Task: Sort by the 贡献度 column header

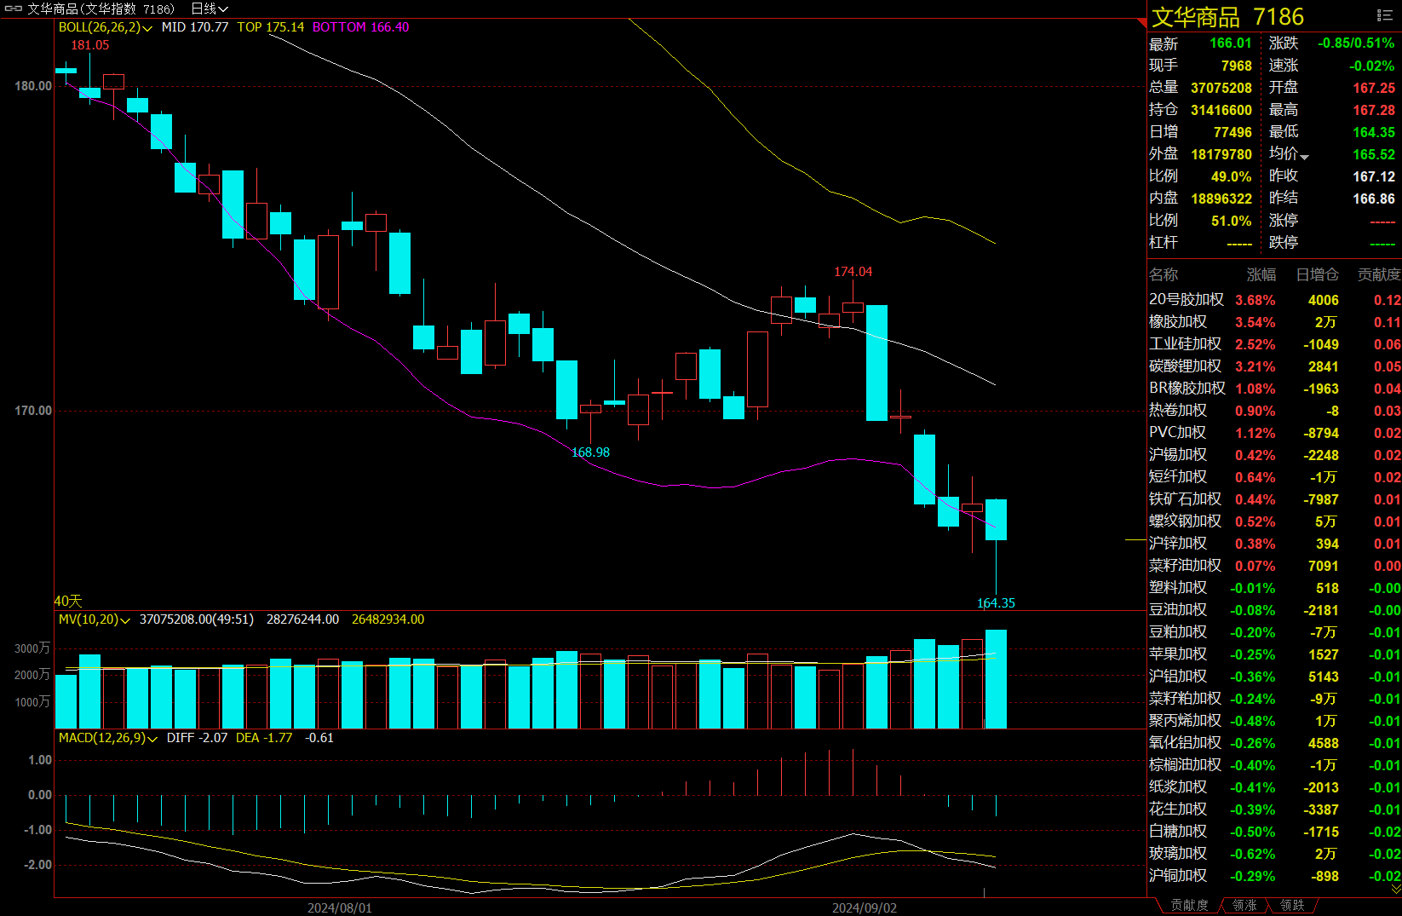Action: 1379,274
